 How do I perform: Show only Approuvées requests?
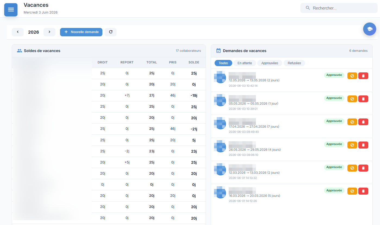pyautogui.click(x=270, y=63)
